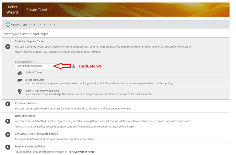Click the Specify Request Ticket Type title
This screenshot has height=155, width=236.
pyautogui.click(x=25, y=34)
